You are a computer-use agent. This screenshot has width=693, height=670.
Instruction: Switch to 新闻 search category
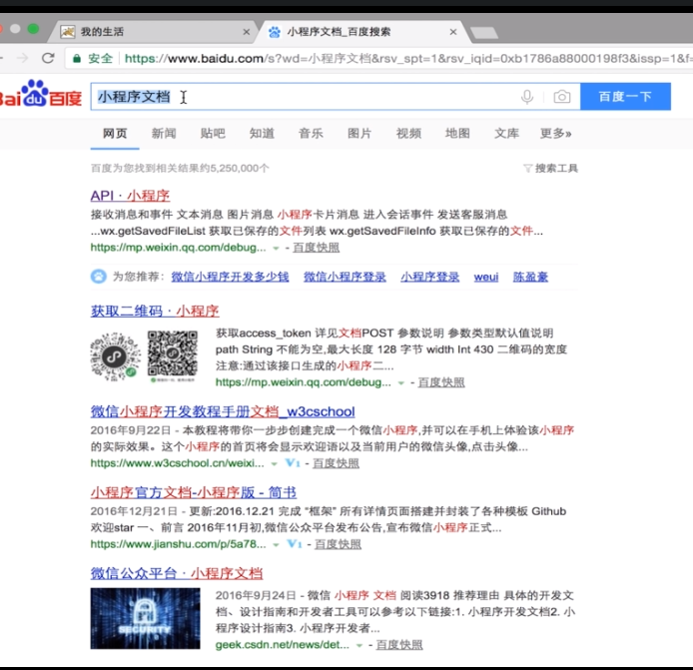164,133
